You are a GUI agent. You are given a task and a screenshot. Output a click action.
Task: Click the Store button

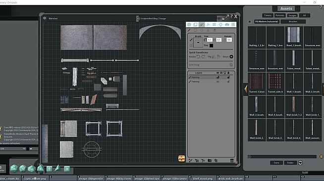(x=276, y=163)
